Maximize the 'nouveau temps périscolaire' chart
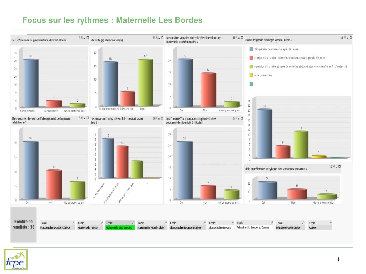This screenshot has height=274, width=366. [162, 118]
